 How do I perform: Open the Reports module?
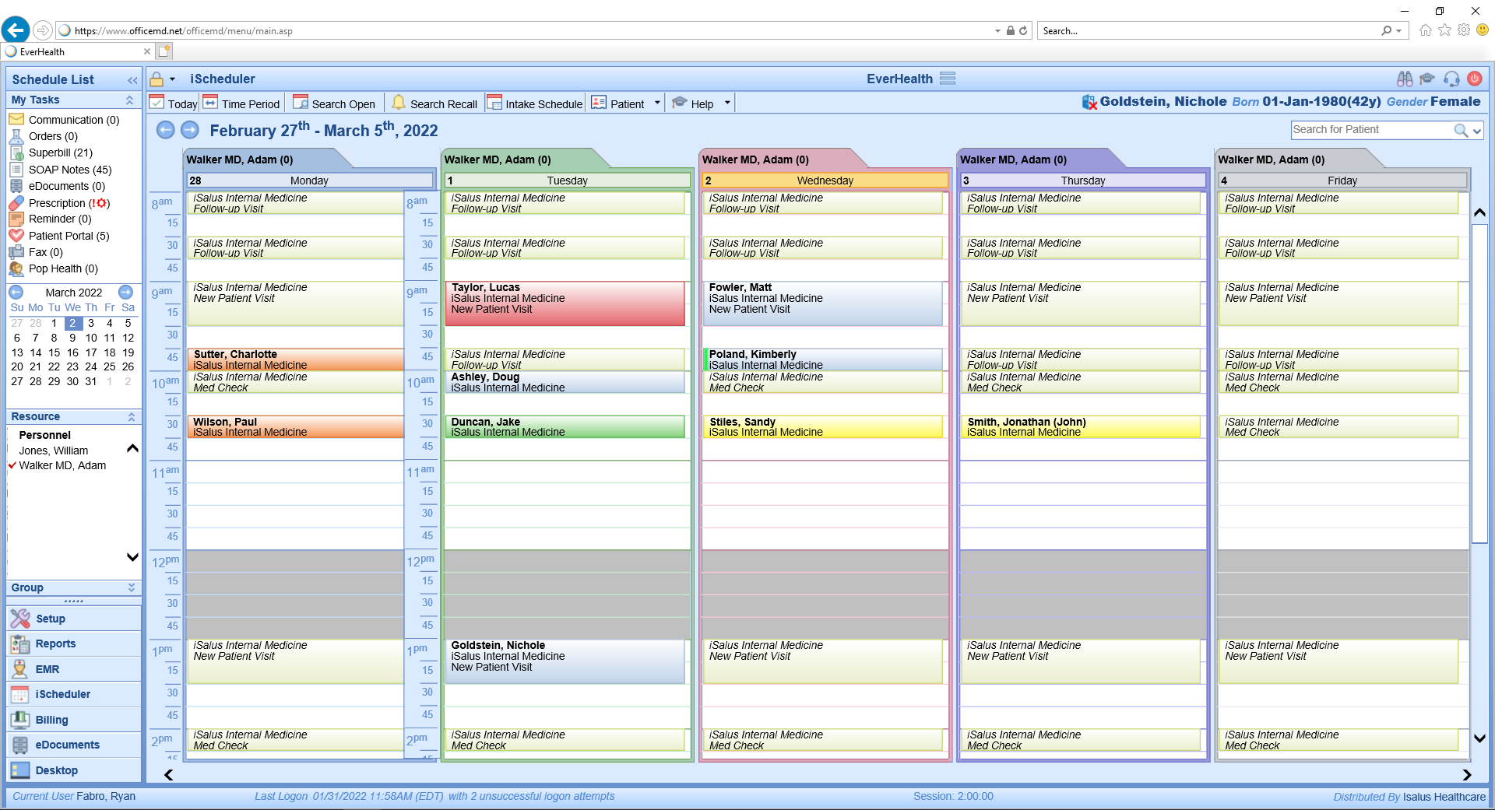coord(74,643)
